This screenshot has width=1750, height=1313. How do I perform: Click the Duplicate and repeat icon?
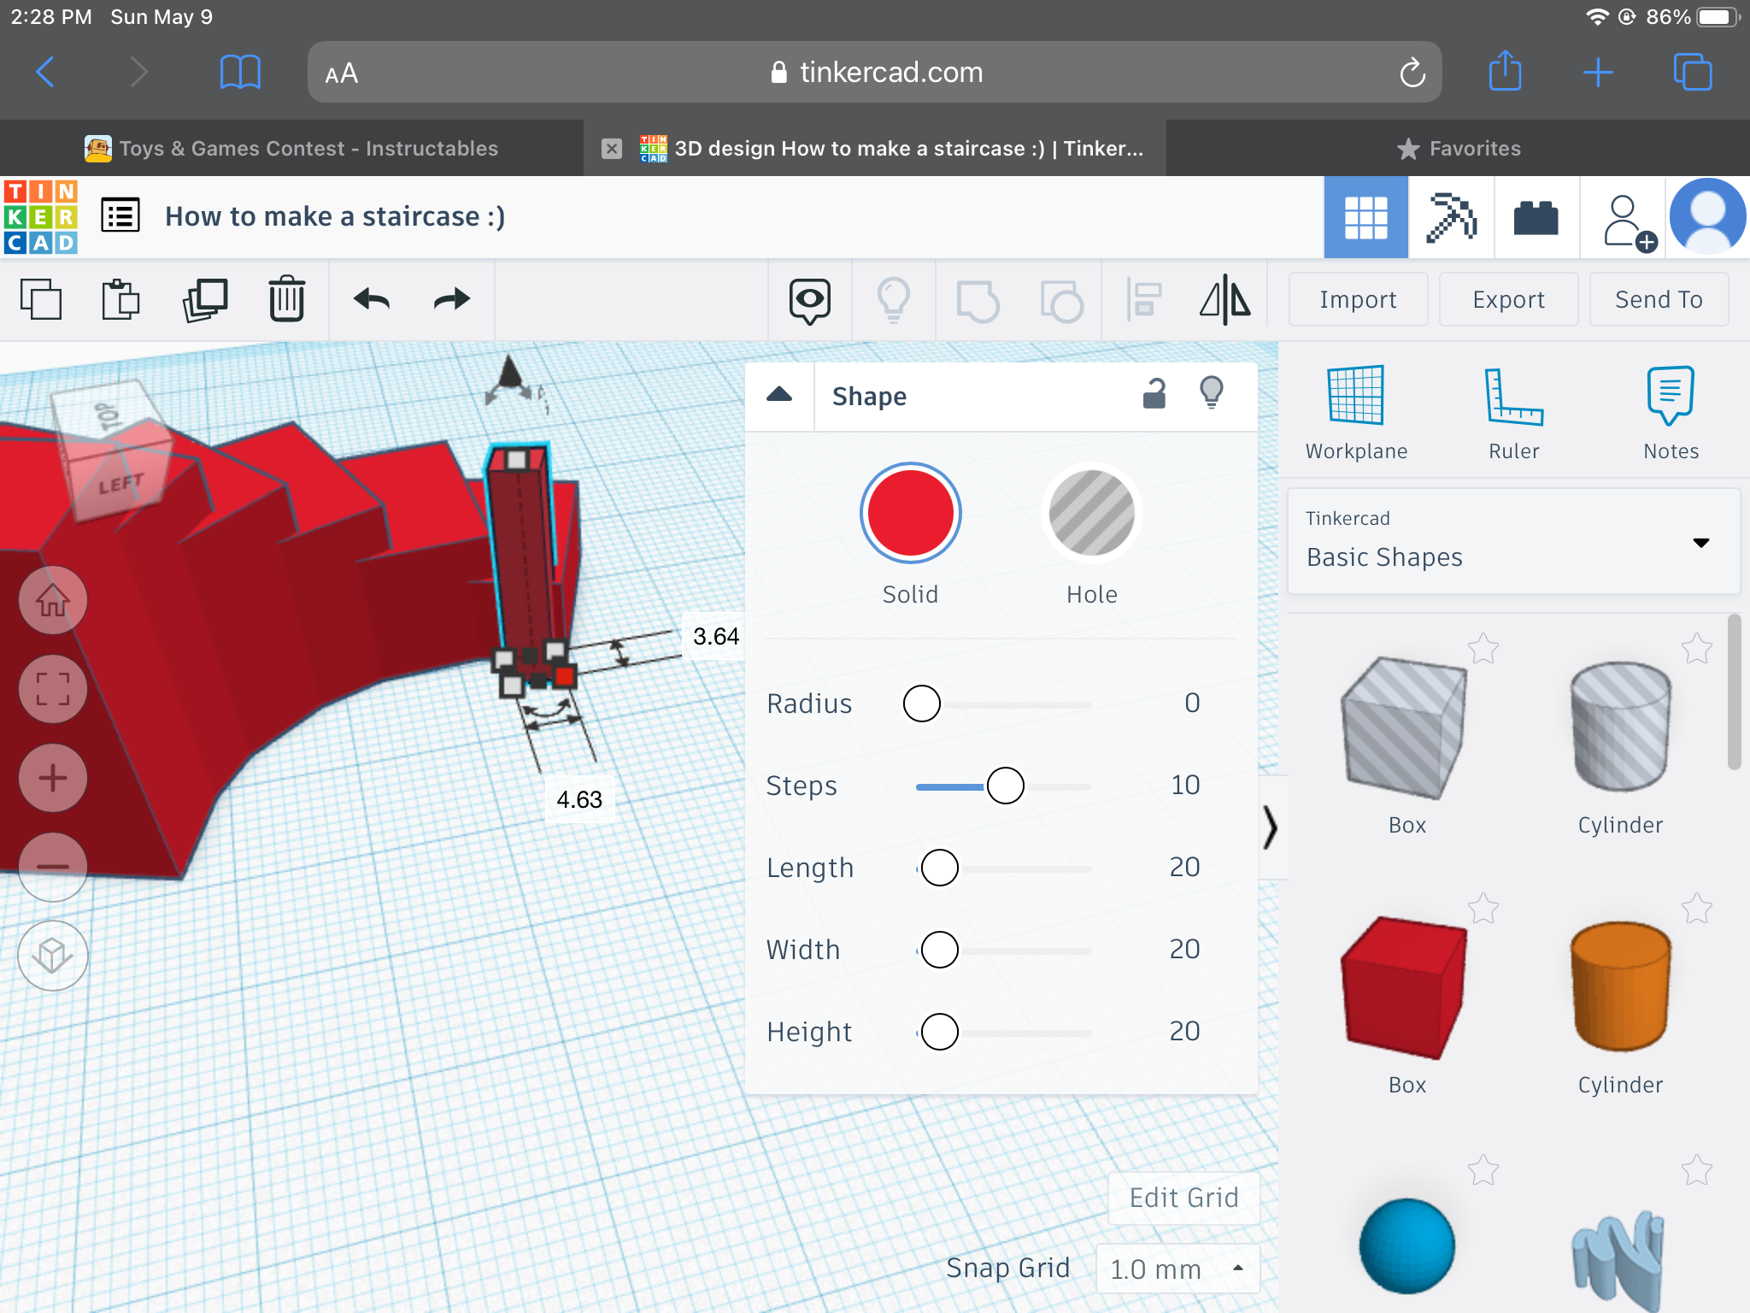(205, 300)
